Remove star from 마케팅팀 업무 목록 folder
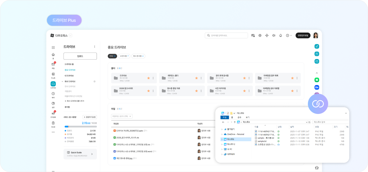This screenshot has width=368, height=172. click(292, 78)
